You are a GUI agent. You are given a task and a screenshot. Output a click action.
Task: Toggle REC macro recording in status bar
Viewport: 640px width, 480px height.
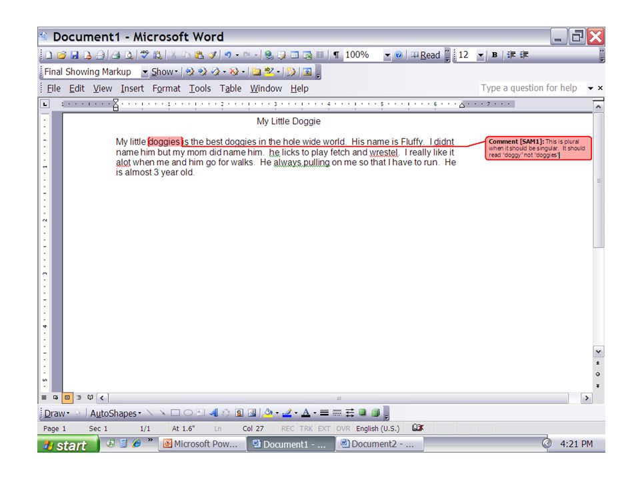[287, 429]
